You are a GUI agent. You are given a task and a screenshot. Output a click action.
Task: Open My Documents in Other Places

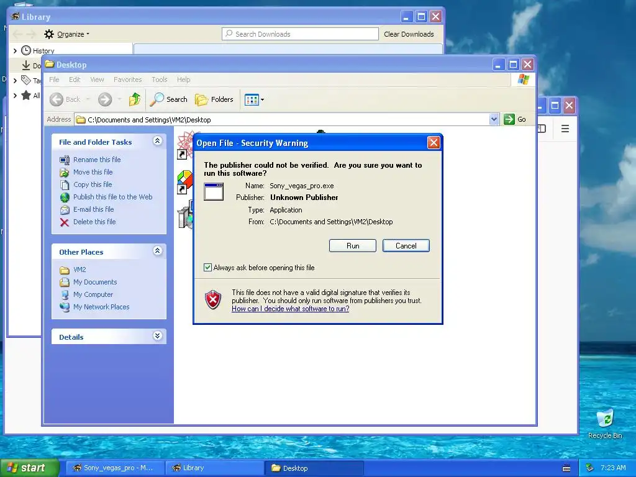95,282
